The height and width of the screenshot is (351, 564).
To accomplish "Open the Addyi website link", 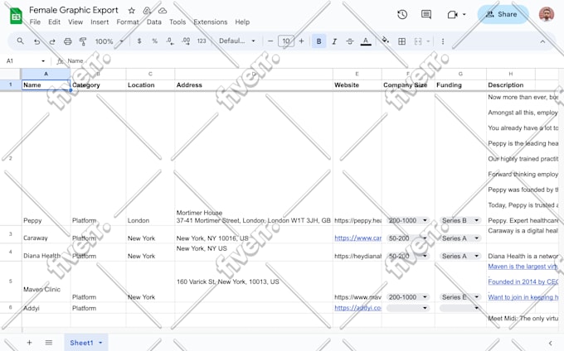I will click(x=358, y=308).
